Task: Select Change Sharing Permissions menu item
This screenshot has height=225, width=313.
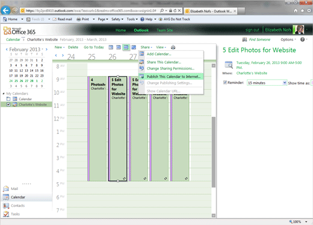Action: pos(171,69)
